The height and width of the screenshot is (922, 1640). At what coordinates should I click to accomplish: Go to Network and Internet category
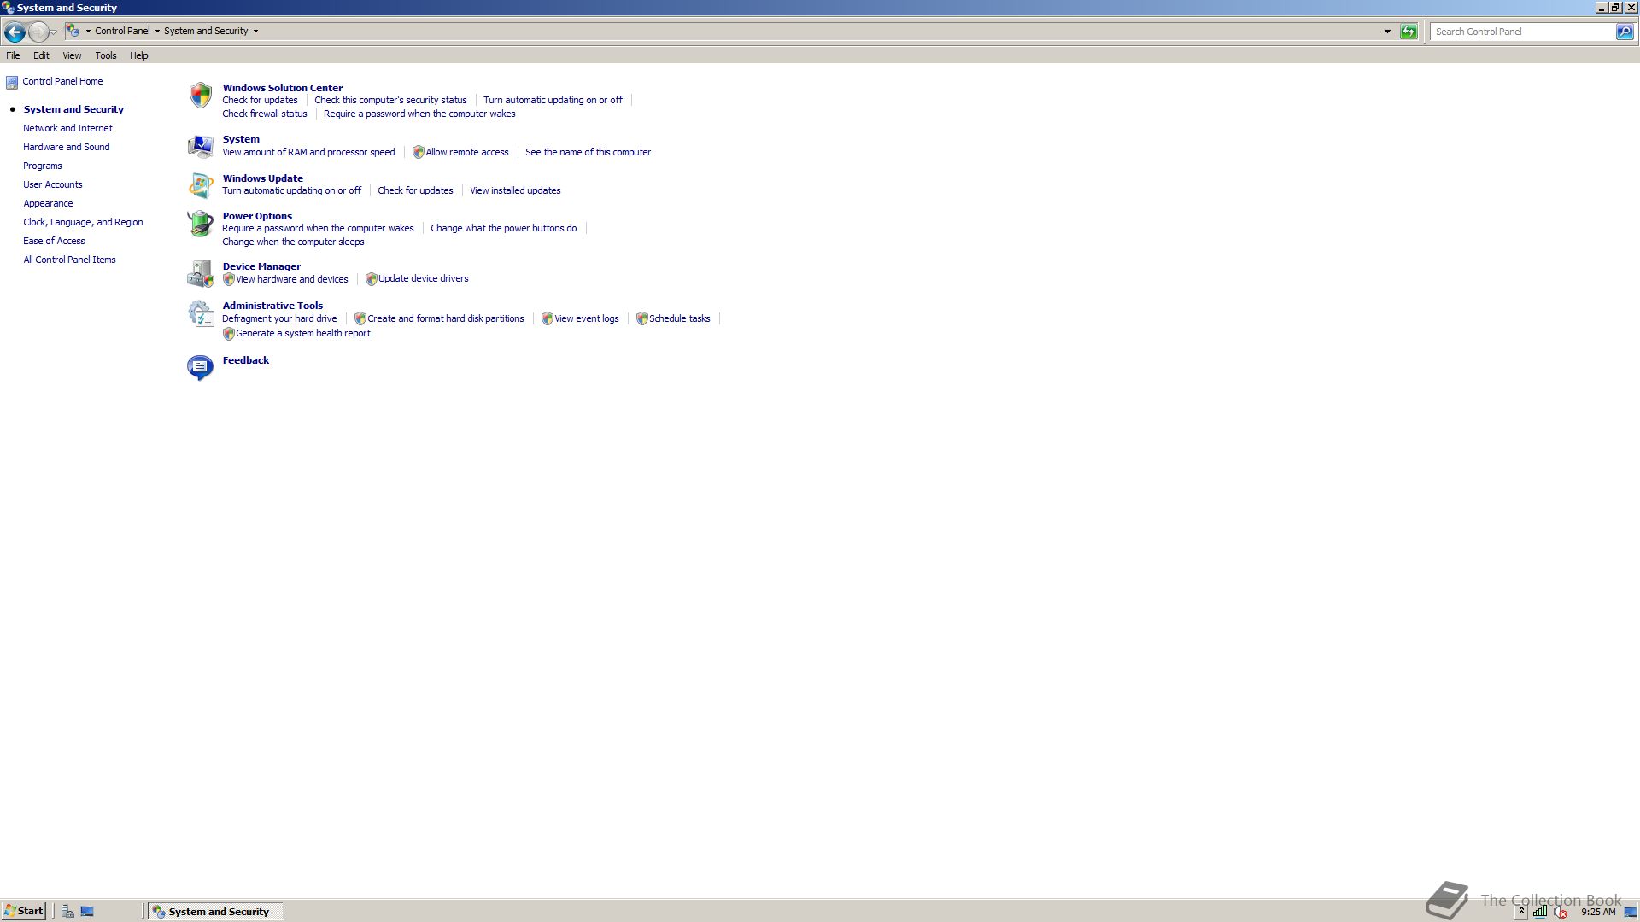pyautogui.click(x=67, y=128)
